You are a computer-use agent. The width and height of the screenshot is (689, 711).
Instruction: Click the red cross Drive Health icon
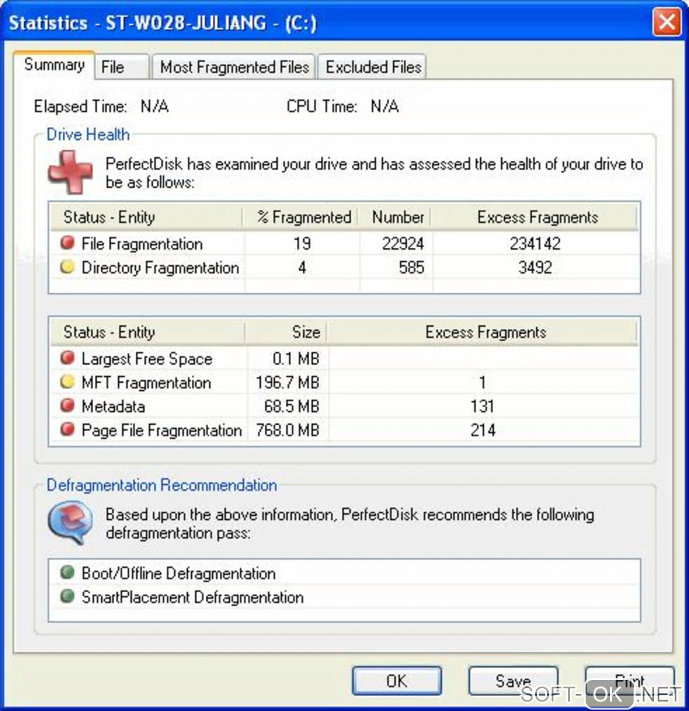coord(70,172)
